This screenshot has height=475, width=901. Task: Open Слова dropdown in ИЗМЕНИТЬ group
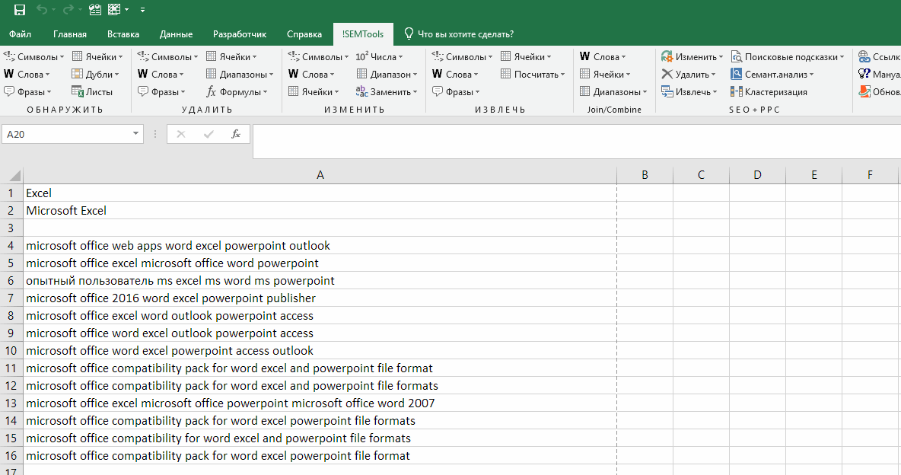[x=311, y=74]
